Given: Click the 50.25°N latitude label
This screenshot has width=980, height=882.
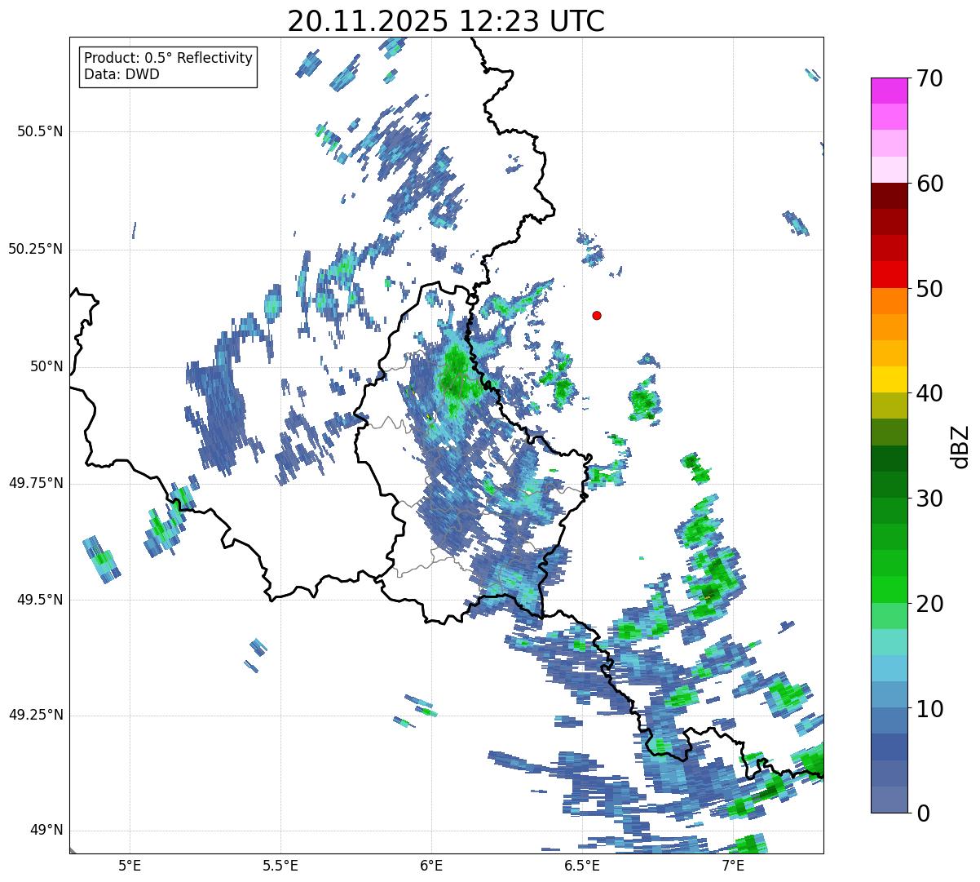Looking at the screenshot, I should click(36, 249).
